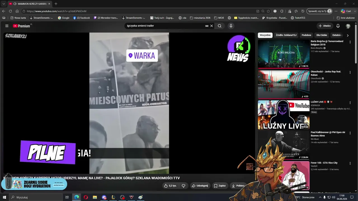358x201 pixels.
Task: Open Fever 105 - GTA Vice City title
Action: click(x=324, y=163)
